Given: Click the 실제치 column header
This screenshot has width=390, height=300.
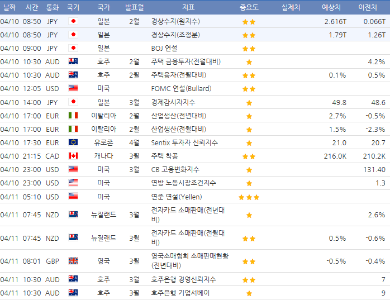Looking at the screenshot, I should pos(291,7).
